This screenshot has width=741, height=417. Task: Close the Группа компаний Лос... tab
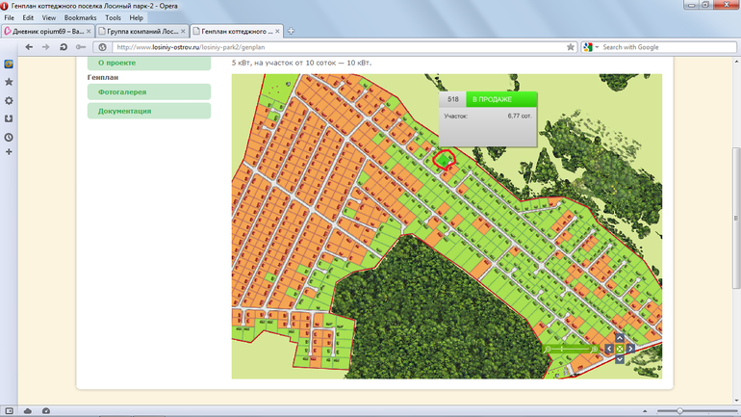click(x=183, y=31)
